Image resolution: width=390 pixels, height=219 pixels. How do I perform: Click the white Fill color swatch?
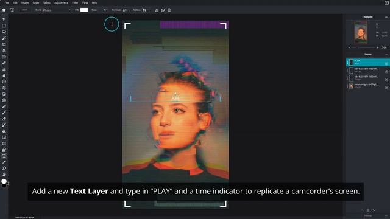click(x=84, y=10)
